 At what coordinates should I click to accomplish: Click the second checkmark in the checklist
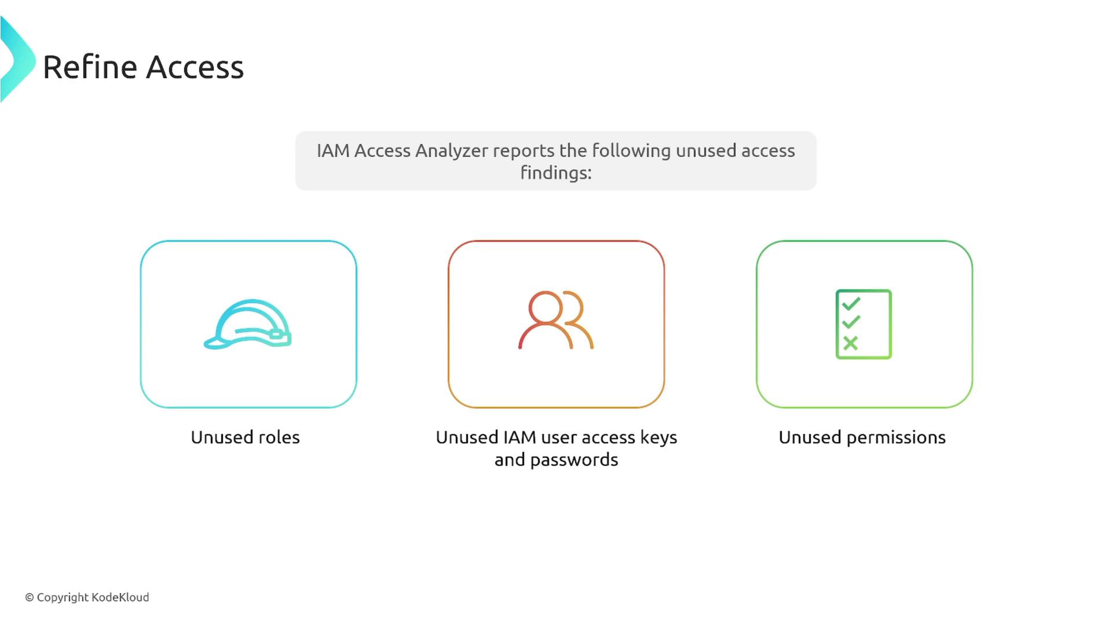(x=851, y=322)
